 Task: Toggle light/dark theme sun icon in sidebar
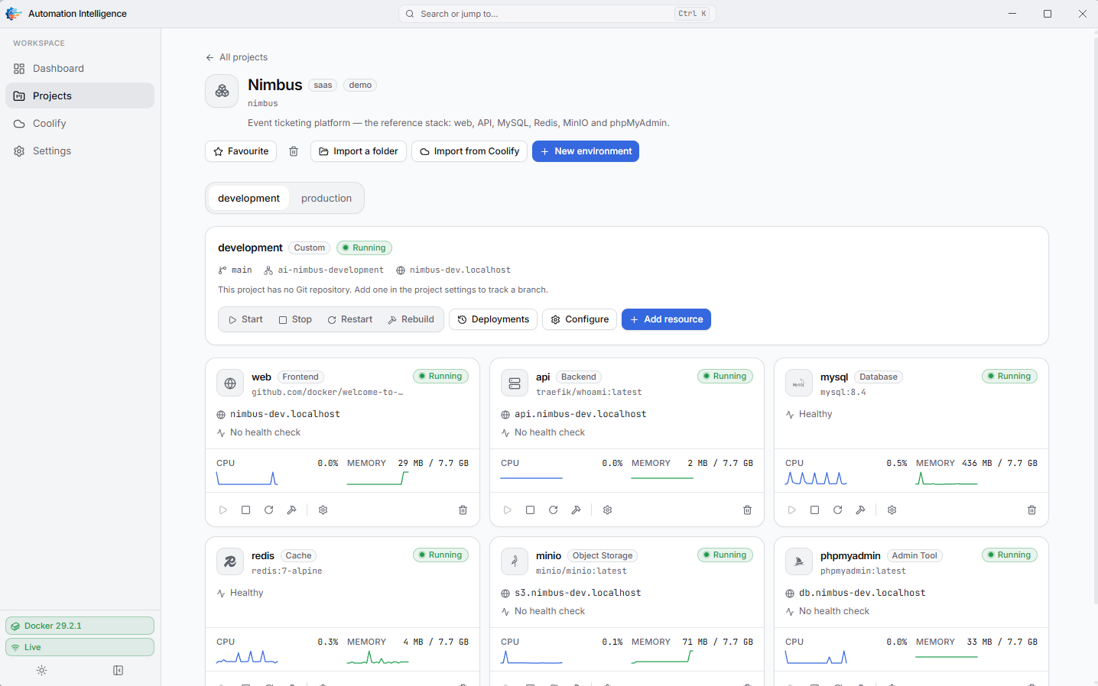tap(42, 670)
